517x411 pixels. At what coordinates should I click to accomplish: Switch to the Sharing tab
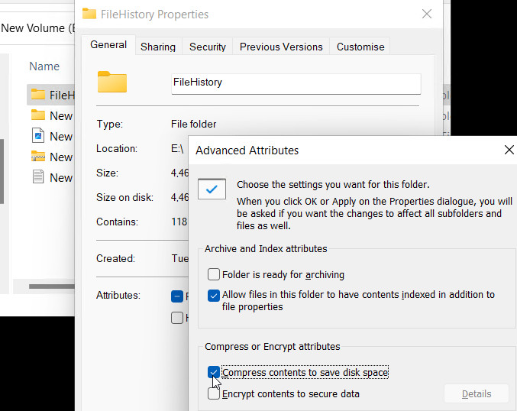[x=158, y=47]
